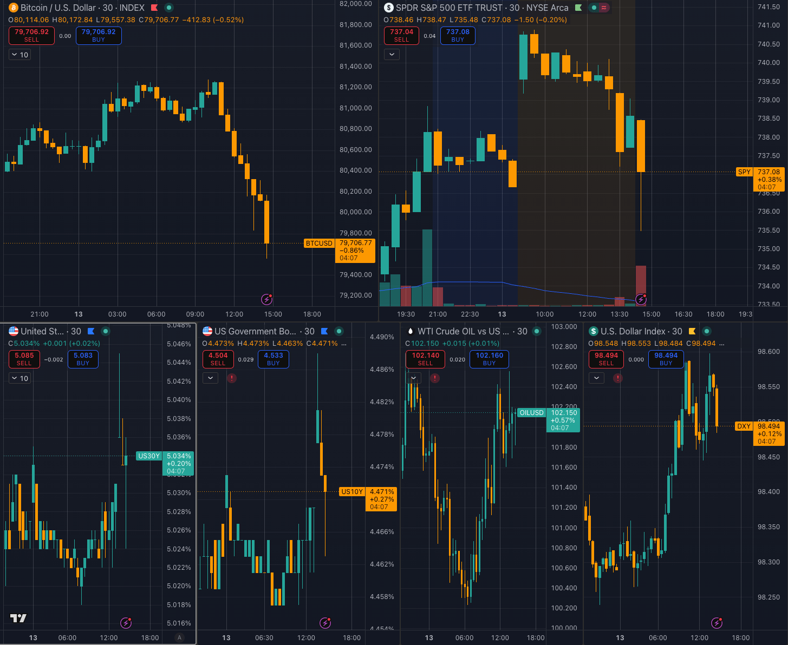Click the U.S. Dollar Index dollar logo
The width and height of the screenshot is (788, 645).
[594, 331]
